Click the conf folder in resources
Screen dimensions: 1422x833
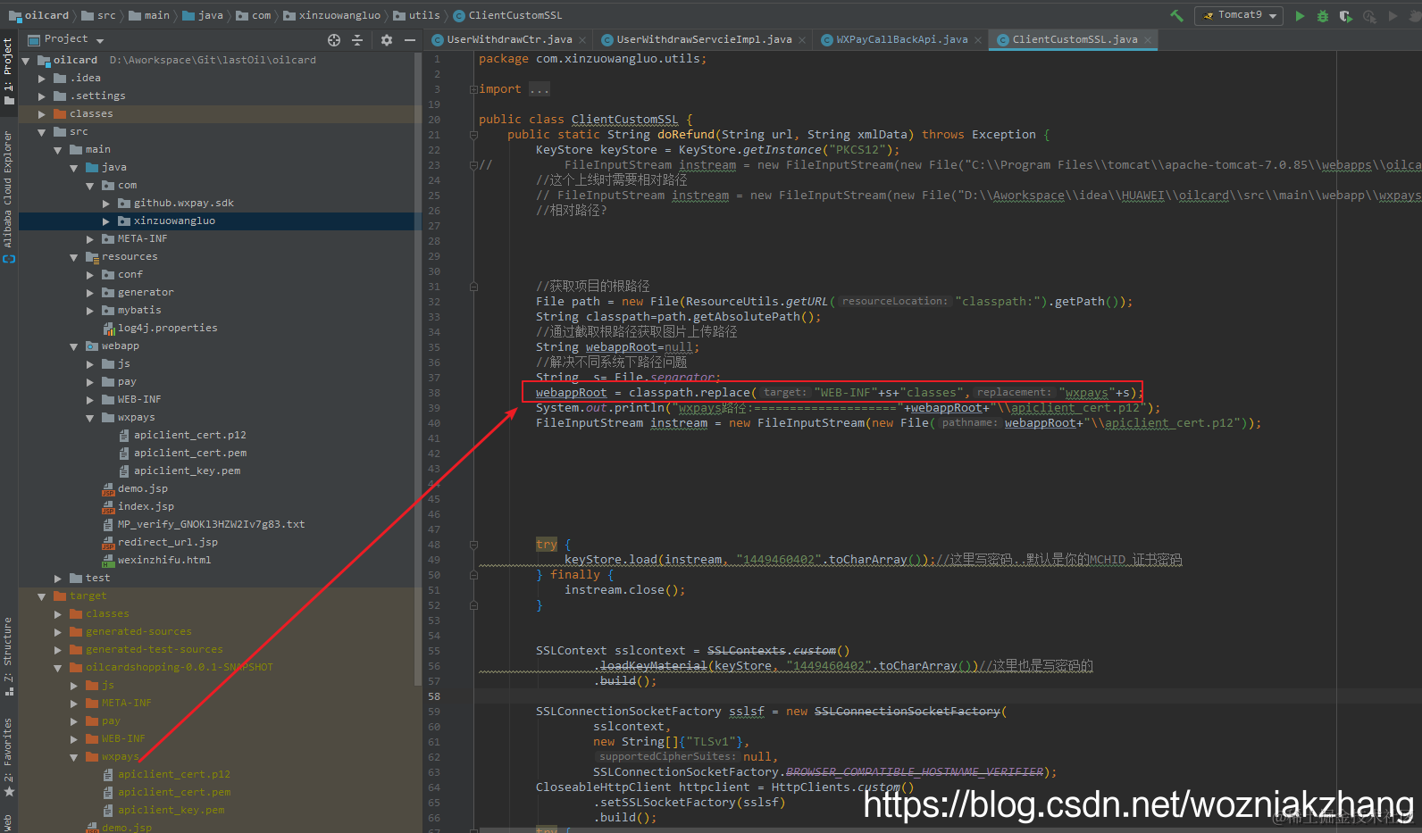coord(130,274)
